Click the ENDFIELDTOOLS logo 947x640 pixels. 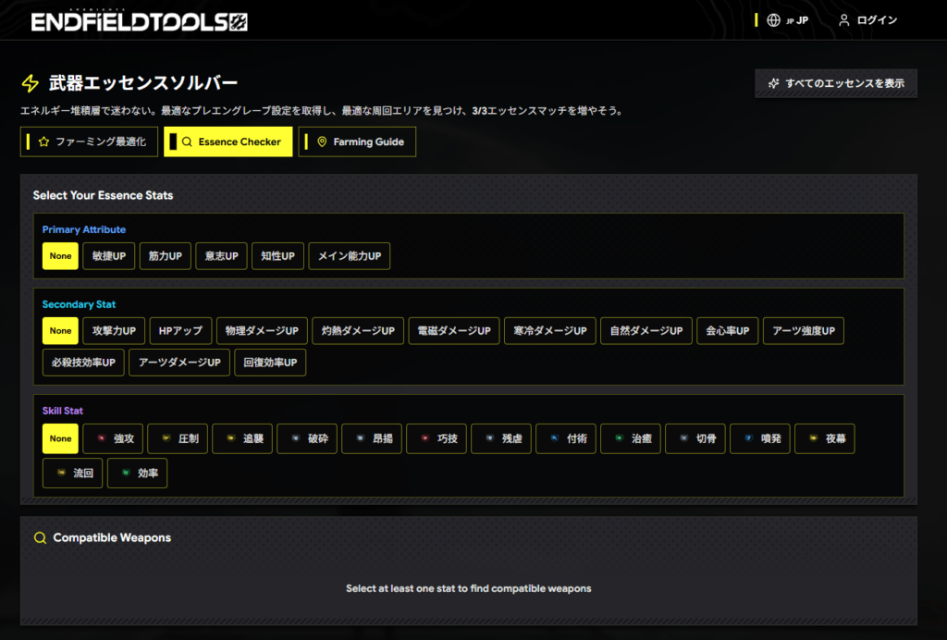pyautogui.click(x=139, y=20)
